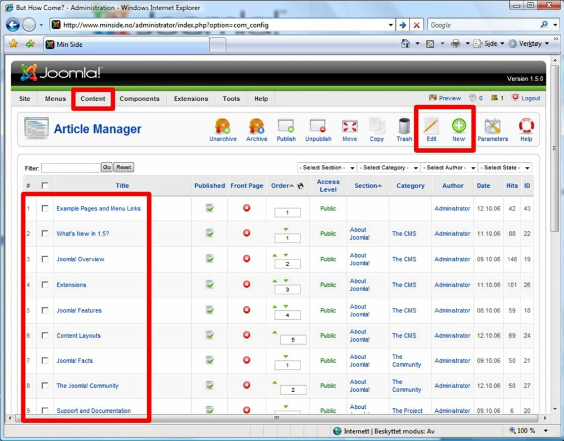Open the lifebuoy Help toolbar icon
The height and width of the screenshot is (441, 564).
[x=526, y=126]
